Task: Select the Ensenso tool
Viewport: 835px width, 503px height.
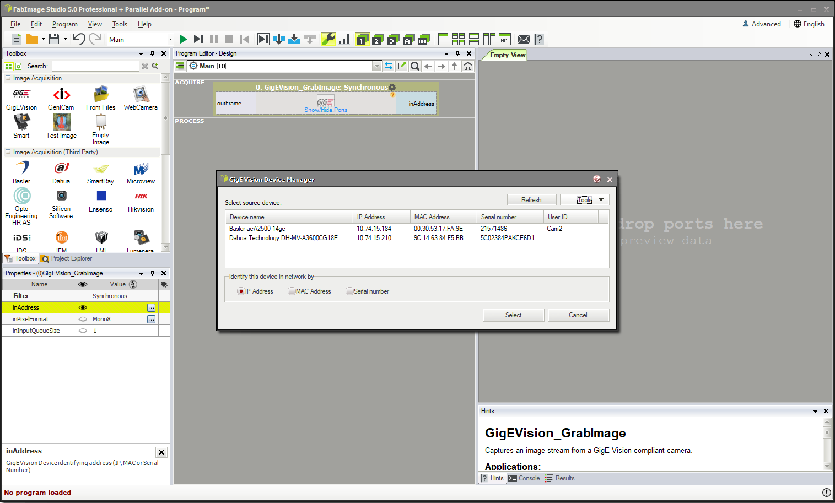Action: point(101,201)
